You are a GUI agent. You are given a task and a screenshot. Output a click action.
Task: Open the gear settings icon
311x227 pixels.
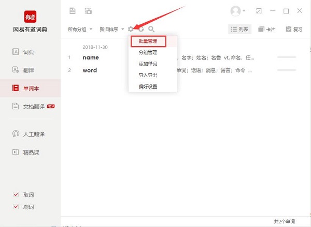[x=131, y=30]
